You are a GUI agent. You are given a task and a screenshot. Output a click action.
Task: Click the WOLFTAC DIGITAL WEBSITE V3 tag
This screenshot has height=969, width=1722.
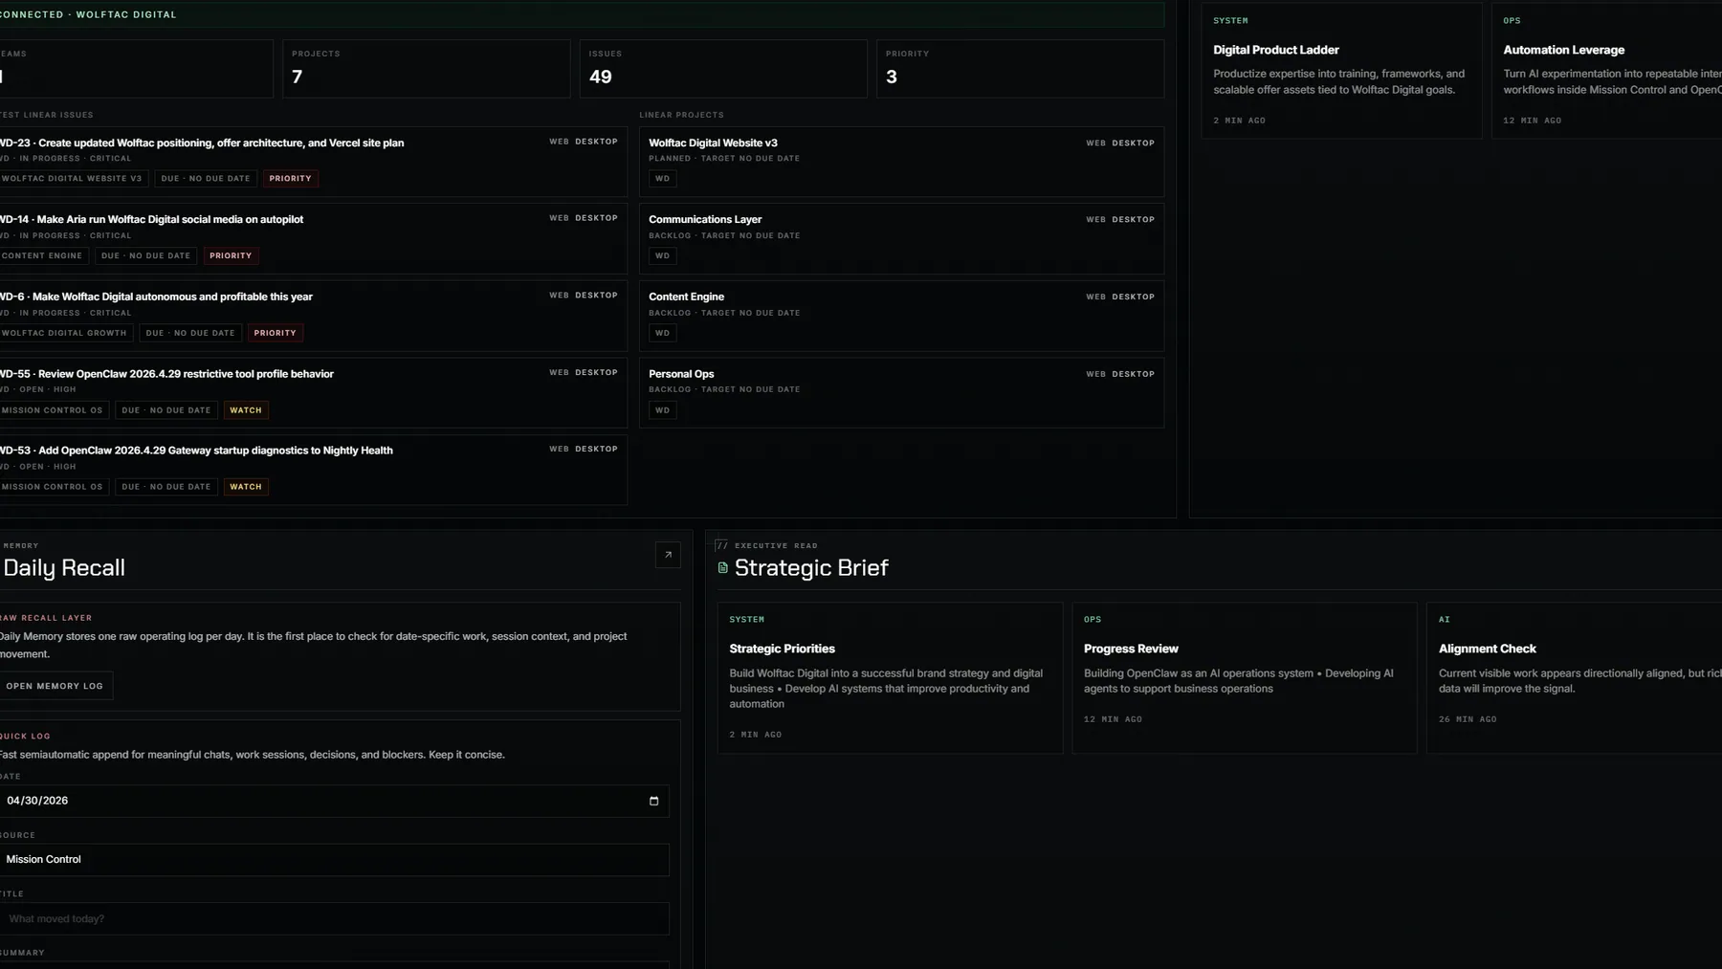(72, 179)
